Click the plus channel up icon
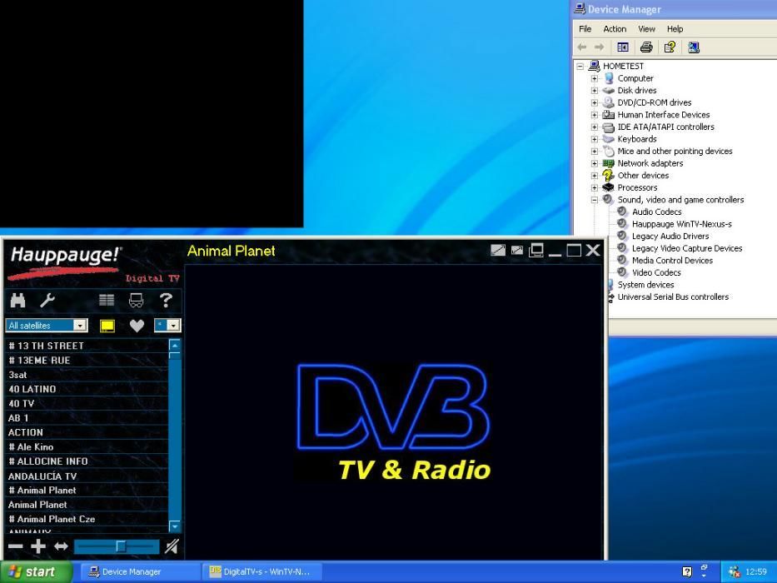The height and width of the screenshot is (583, 777). 38,546
